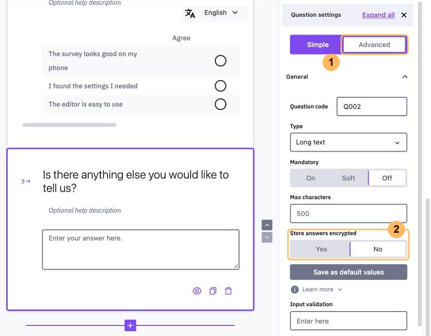Click the Agree column header

pos(181,38)
